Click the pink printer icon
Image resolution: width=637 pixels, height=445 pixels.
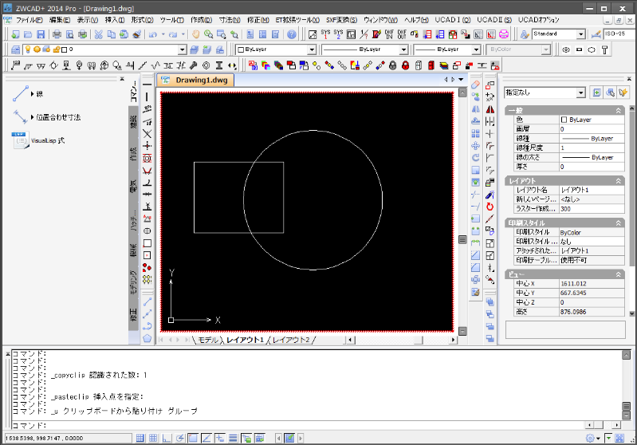pyautogui.click(x=504, y=34)
